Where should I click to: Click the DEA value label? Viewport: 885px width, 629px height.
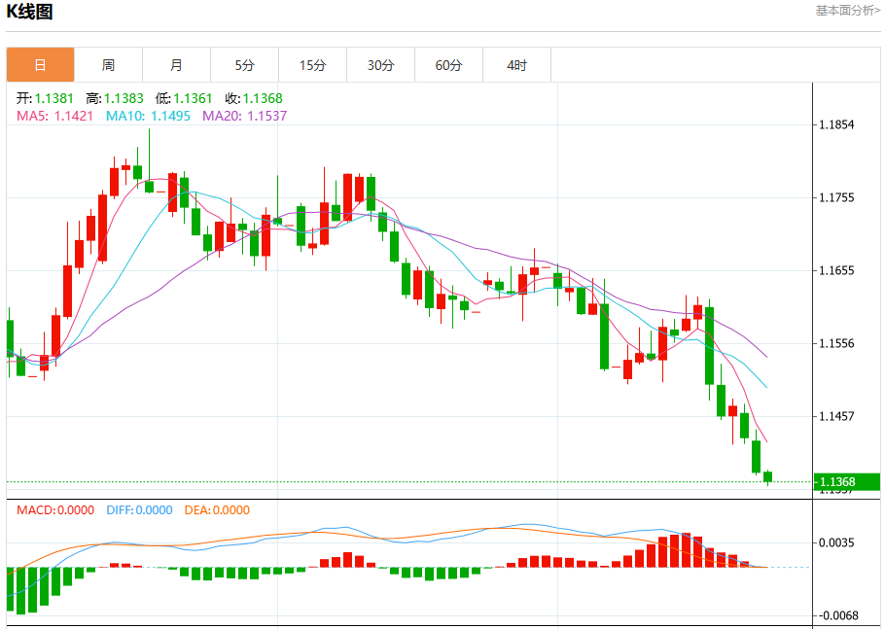217,510
